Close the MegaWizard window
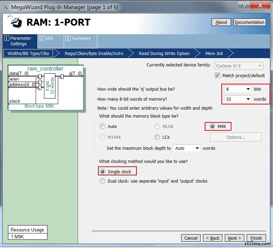The image size is (273, 248). [x=260, y=6]
